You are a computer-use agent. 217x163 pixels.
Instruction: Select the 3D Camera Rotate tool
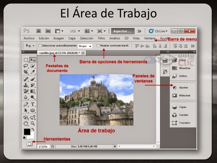coord(33,117)
